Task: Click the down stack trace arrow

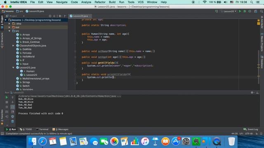Action: pyautogui.click(x=12, y=102)
